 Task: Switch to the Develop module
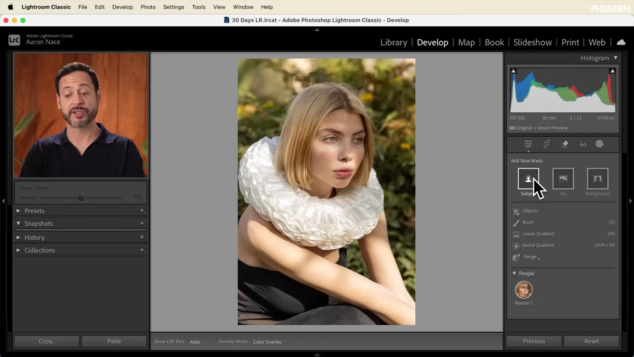coord(432,42)
